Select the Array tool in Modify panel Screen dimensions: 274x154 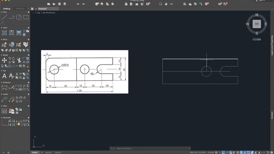pos(27,59)
